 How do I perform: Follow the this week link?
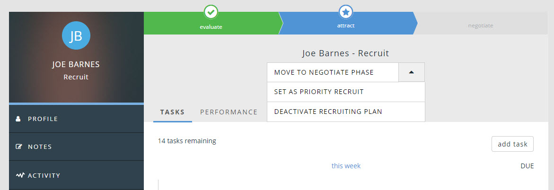tap(346, 166)
